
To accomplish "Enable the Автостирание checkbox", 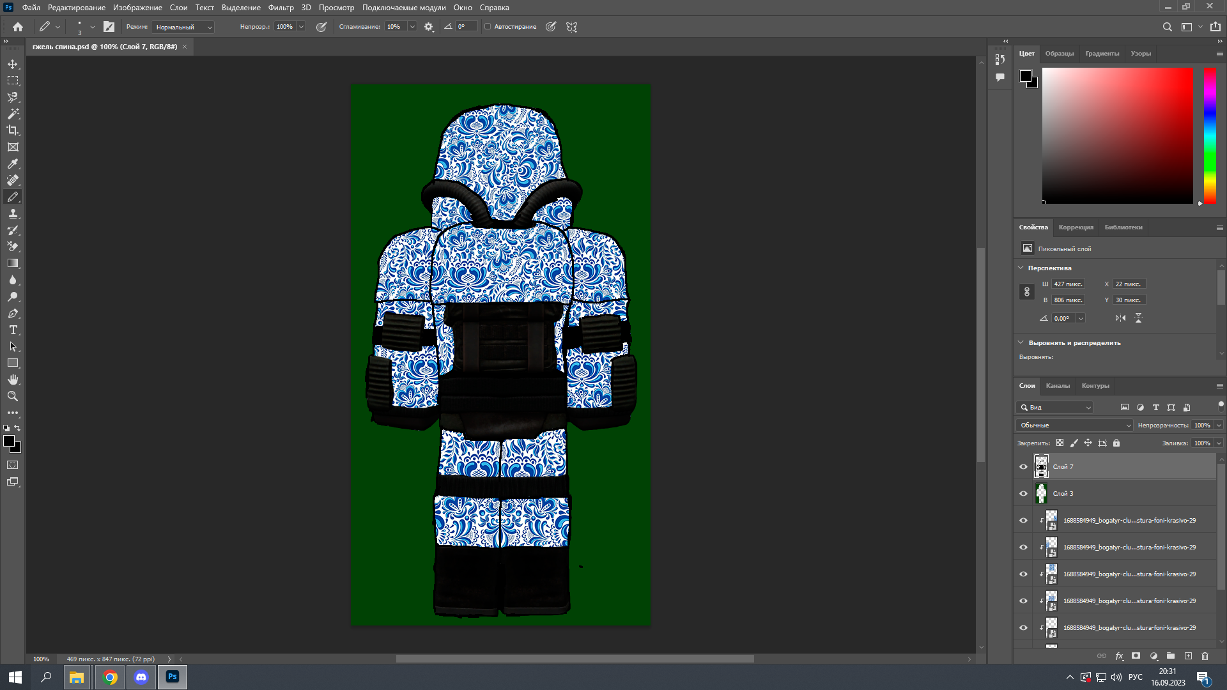I will pos(488,27).
